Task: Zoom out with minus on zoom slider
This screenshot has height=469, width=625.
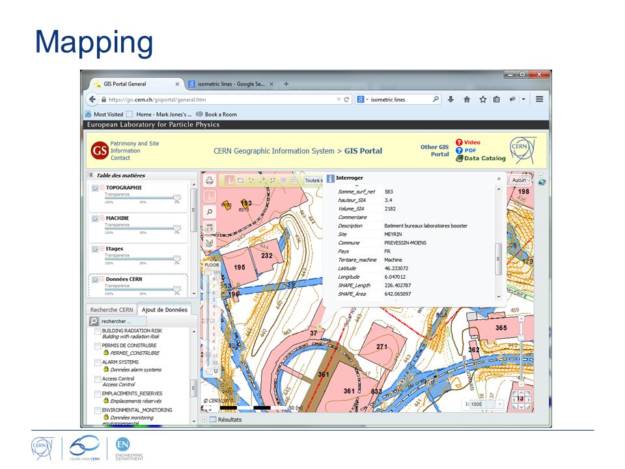Action: pos(521,384)
